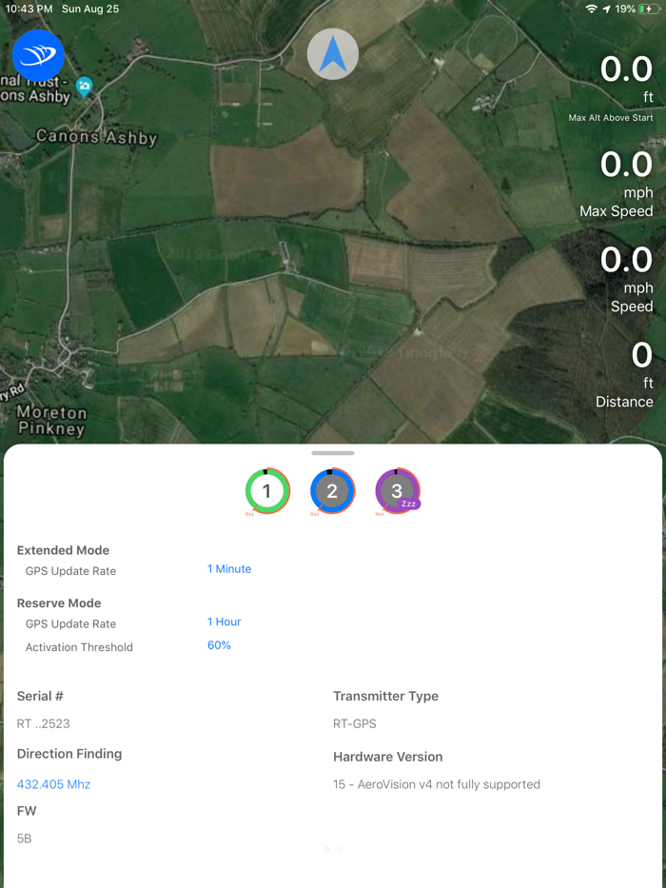Tap the location services arrow icon
Image resolution: width=666 pixels, height=888 pixels.
[607, 10]
